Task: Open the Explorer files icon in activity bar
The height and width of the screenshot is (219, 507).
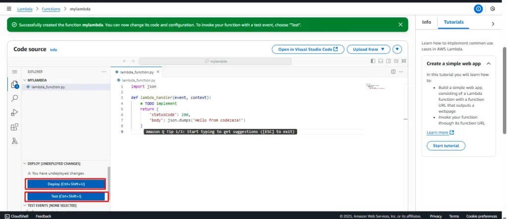Action: [14, 85]
